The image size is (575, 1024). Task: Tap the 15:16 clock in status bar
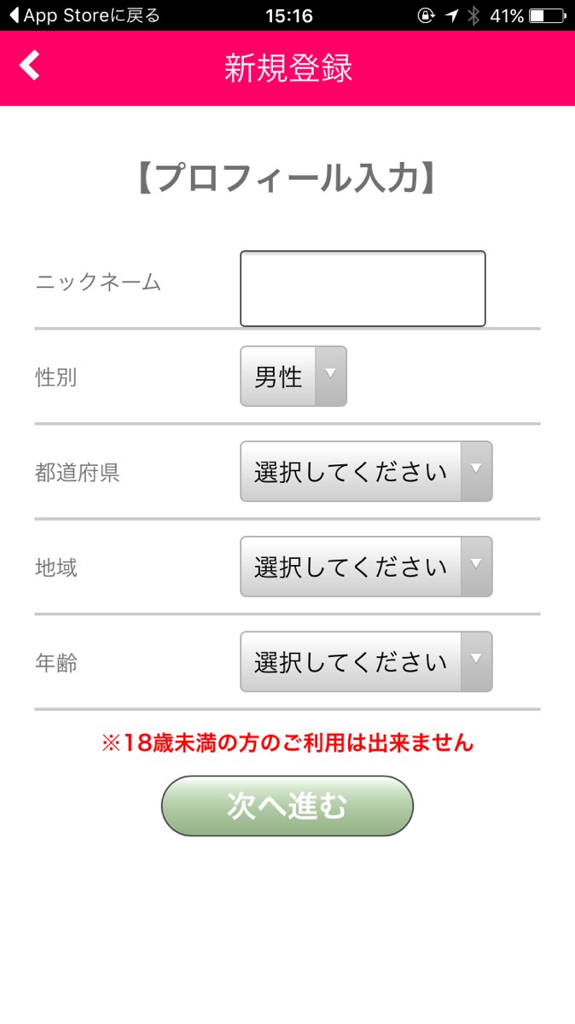click(x=289, y=15)
